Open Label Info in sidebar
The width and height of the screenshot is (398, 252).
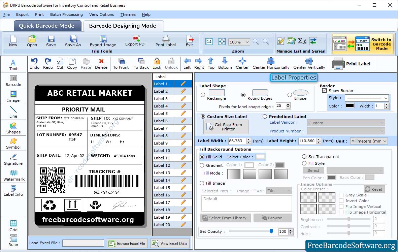13,191
